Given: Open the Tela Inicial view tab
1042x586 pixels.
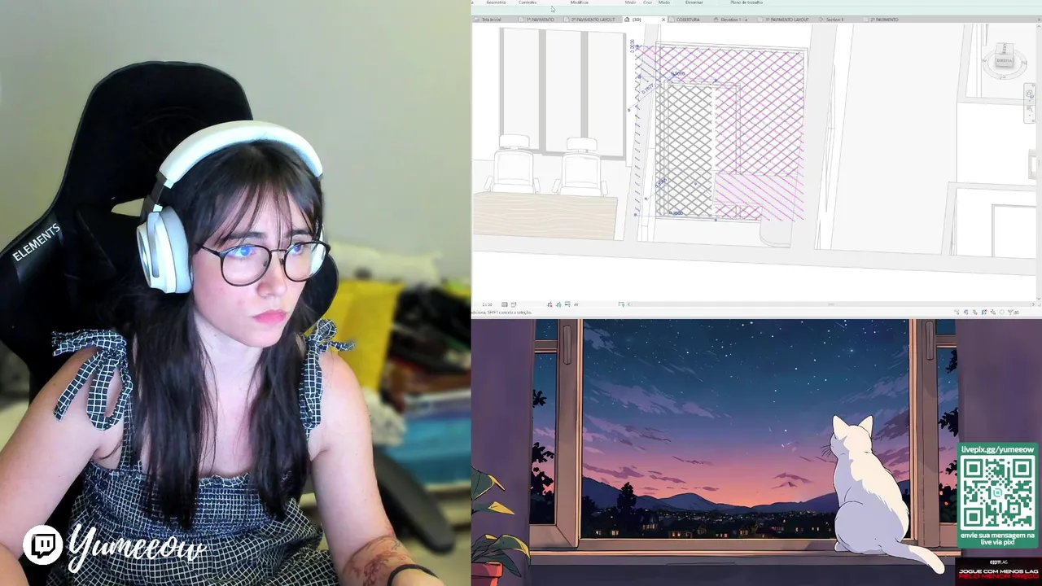Looking at the screenshot, I should tap(490, 20).
